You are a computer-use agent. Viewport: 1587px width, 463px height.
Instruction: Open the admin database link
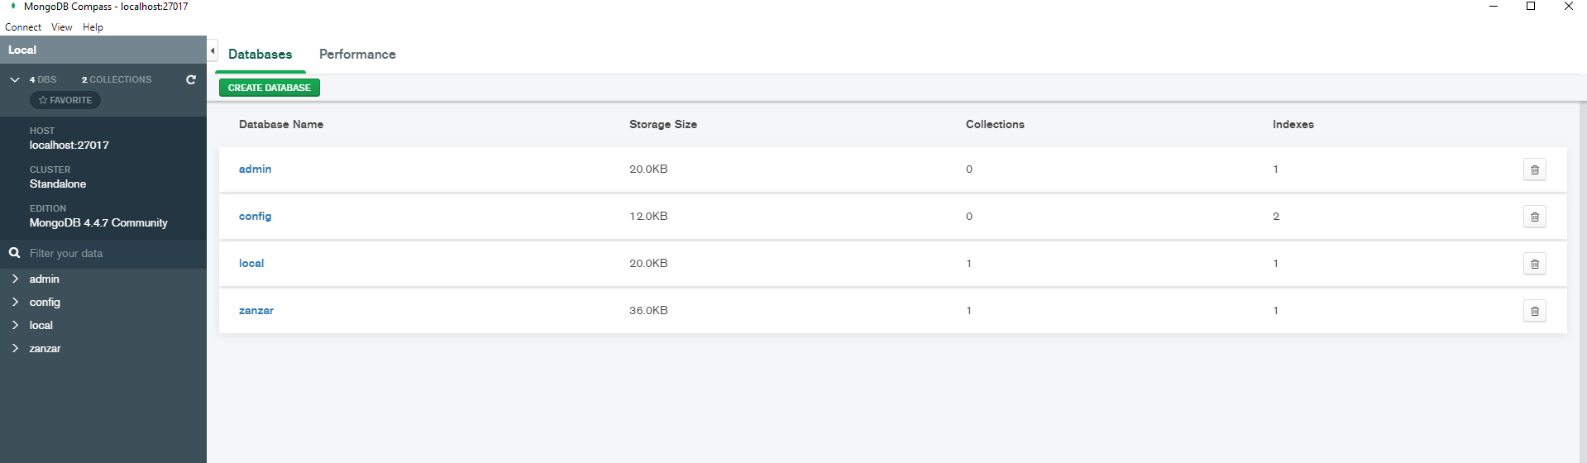pos(255,169)
